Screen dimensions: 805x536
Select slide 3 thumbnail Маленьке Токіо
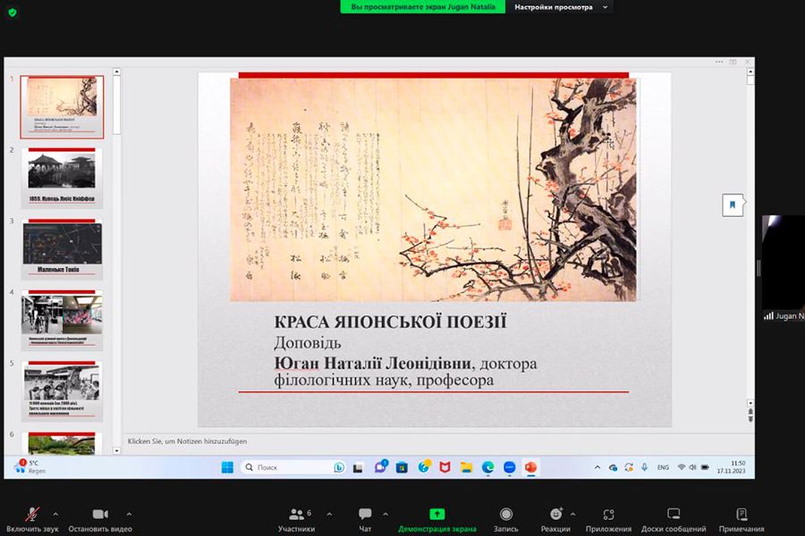[62, 249]
